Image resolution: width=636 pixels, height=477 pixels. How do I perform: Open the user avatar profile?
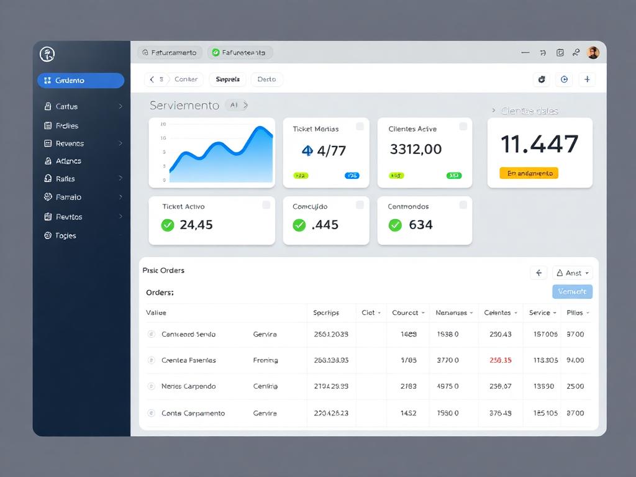point(593,52)
